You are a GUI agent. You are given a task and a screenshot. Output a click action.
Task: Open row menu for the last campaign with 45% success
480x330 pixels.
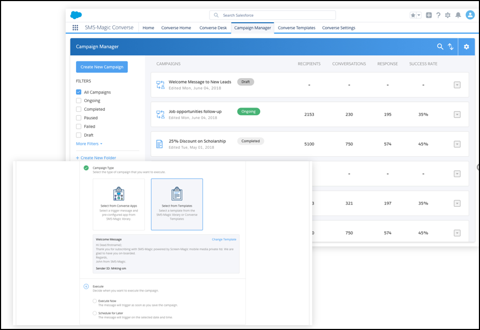[457, 233]
